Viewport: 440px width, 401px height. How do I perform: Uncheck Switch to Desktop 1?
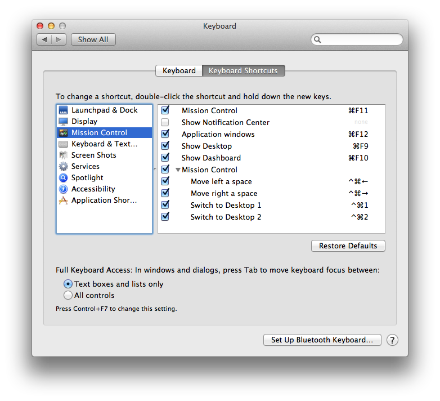point(165,204)
